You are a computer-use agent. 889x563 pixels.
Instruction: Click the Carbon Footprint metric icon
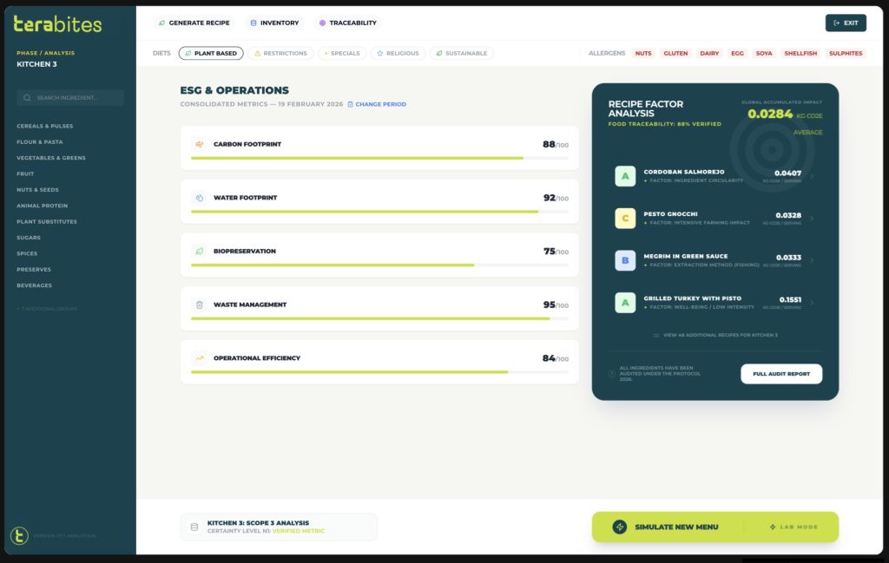[x=200, y=144]
